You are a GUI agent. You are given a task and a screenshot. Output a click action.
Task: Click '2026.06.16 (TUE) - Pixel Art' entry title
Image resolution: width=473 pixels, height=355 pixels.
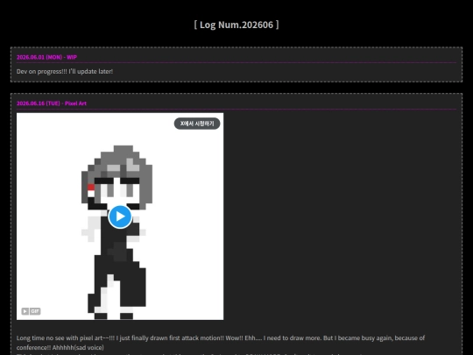click(x=52, y=103)
